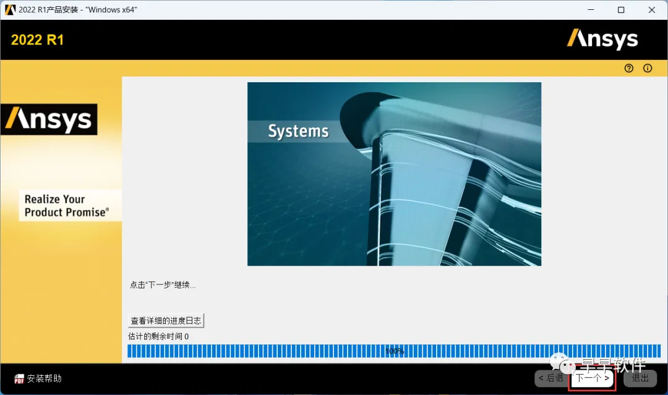
Task: Click the Ansys logo in the top header
Action: pos(602,39)
